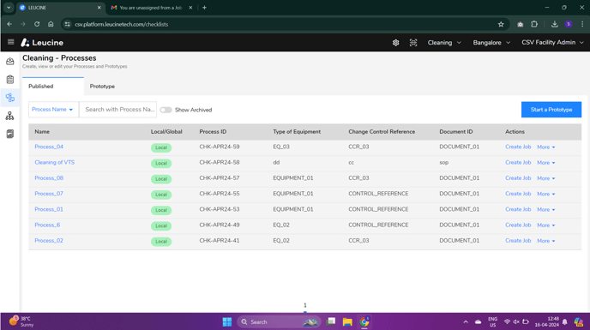Click the Local badge for Process_07

pyautogui.click(x=161, y=195)
